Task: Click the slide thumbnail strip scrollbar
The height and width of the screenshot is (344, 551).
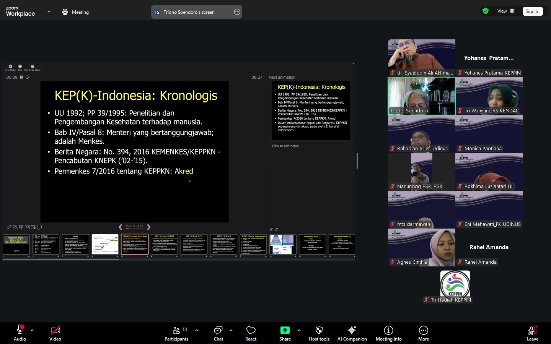Action: tap(60, 260)
